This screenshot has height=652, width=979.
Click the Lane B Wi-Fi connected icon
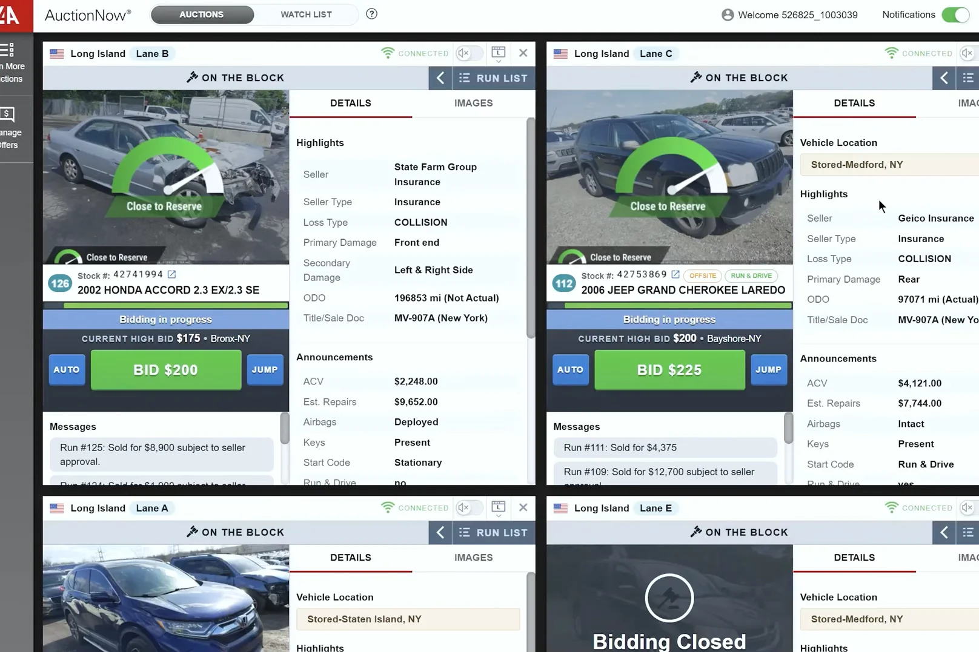click(x=388, y=53)
